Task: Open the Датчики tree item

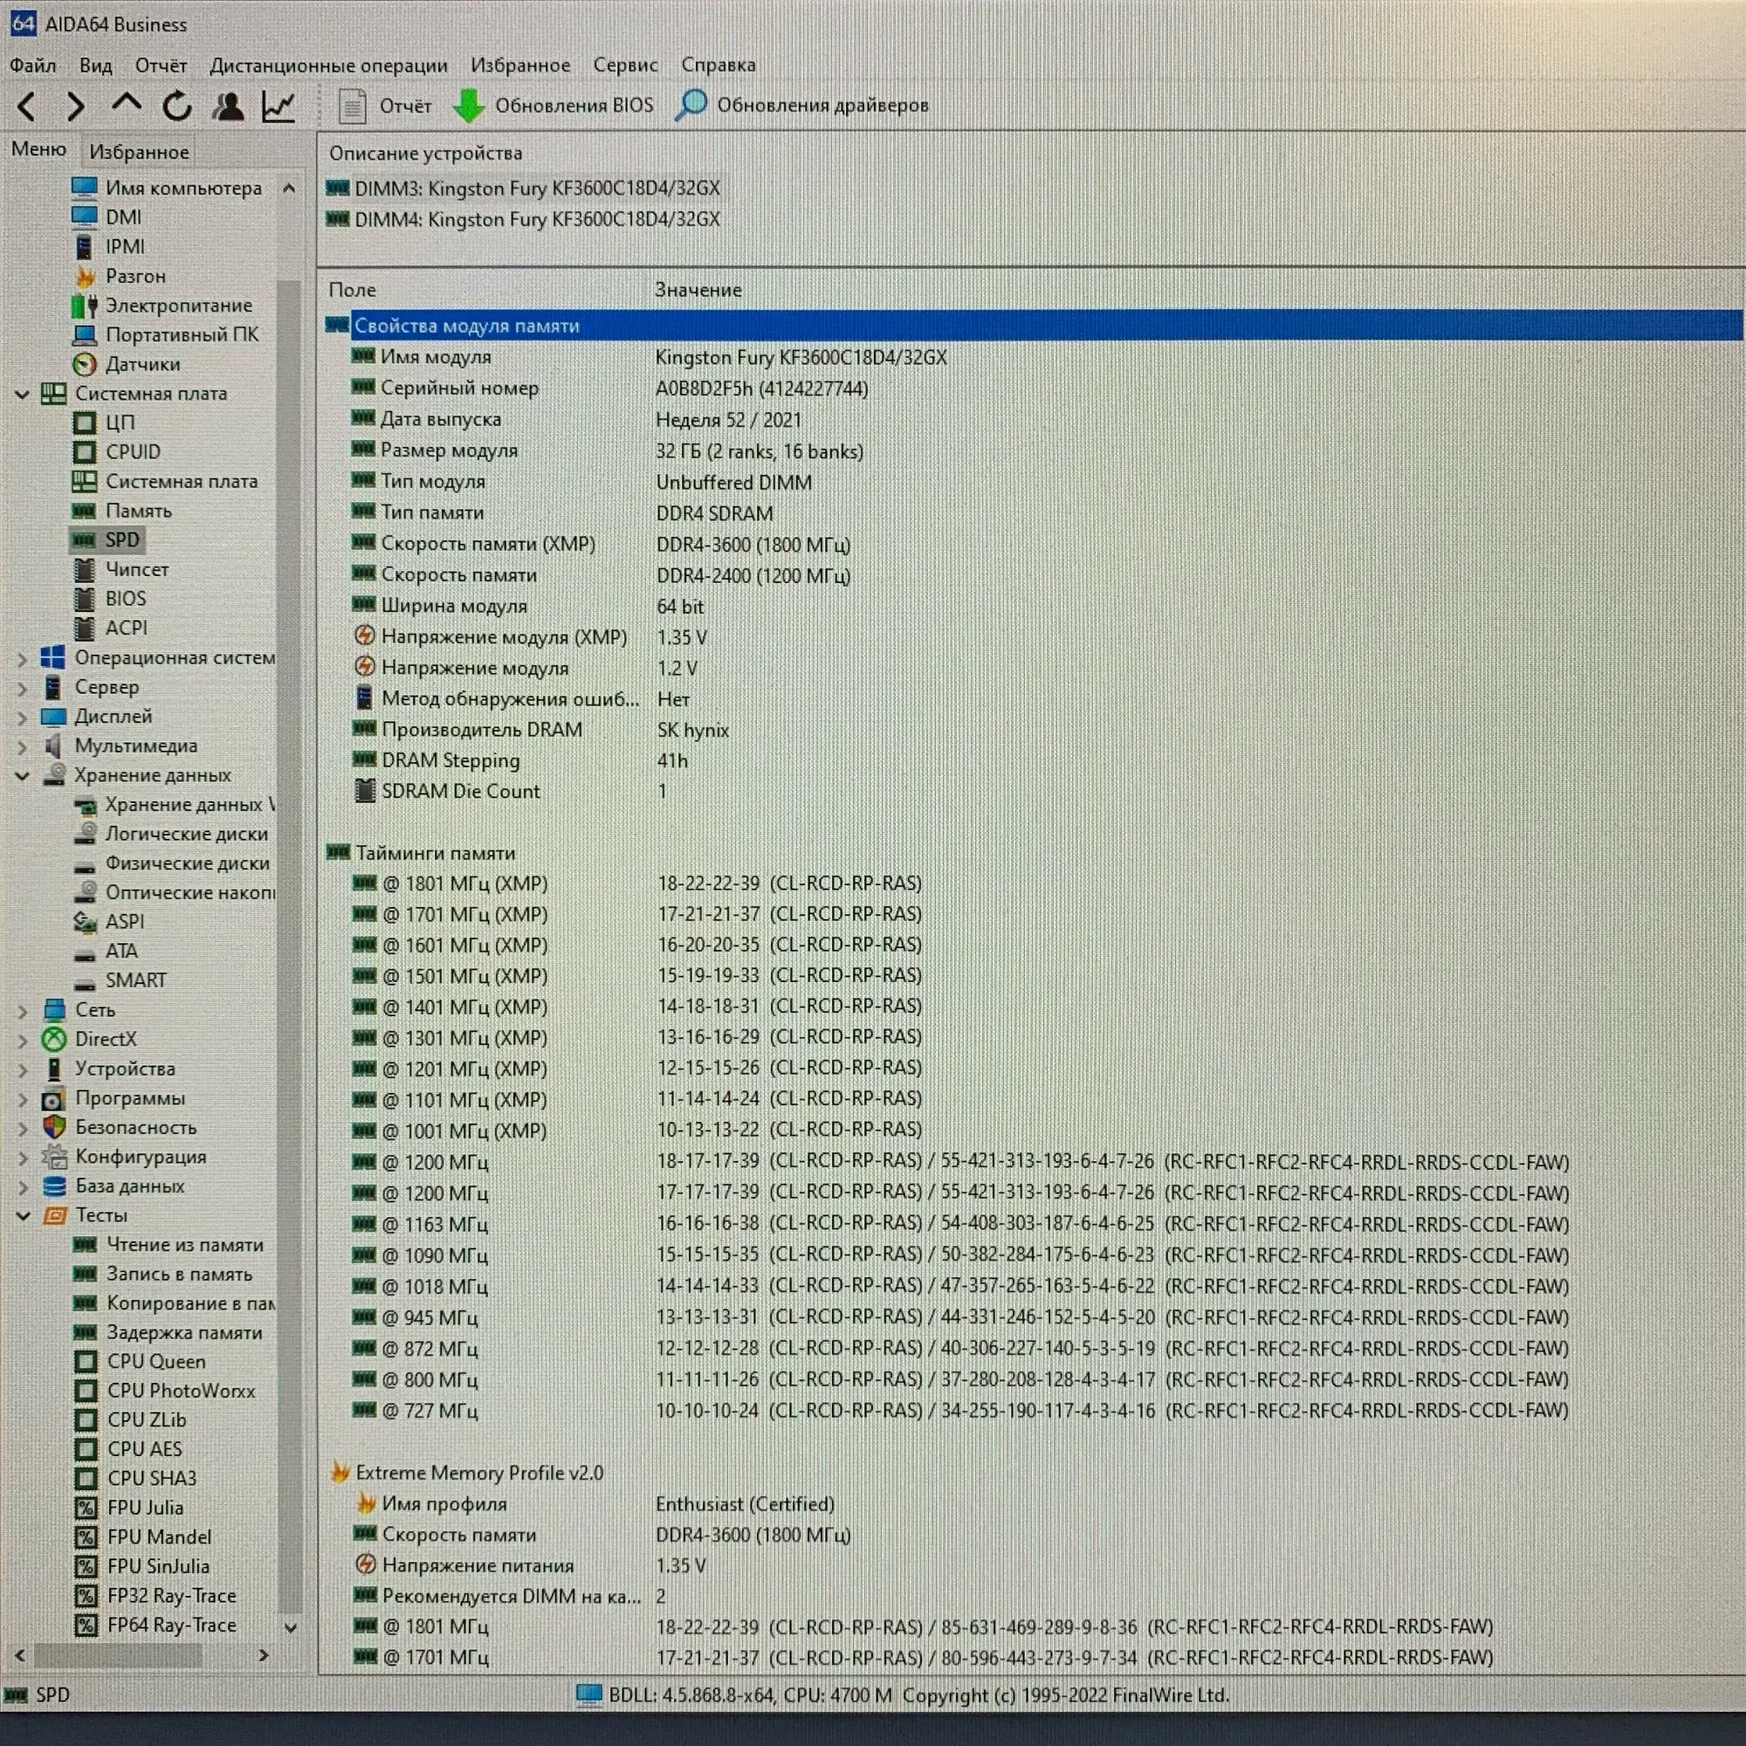Action: point(143,364)
